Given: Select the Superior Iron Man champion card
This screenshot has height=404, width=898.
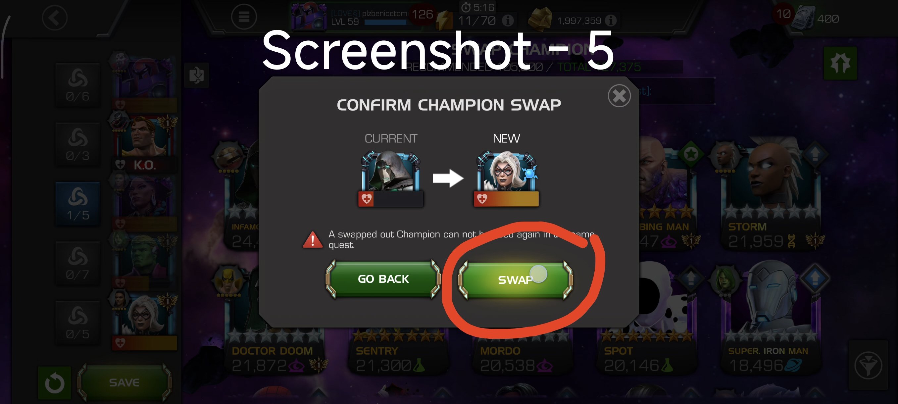Looking at the screenshot, I should click(770, 319).
